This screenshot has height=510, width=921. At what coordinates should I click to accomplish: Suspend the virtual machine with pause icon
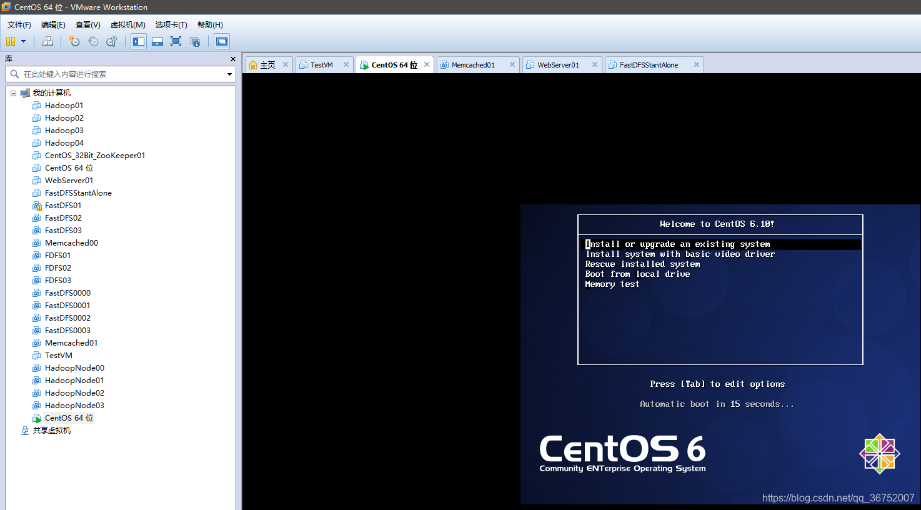point(11,41)
